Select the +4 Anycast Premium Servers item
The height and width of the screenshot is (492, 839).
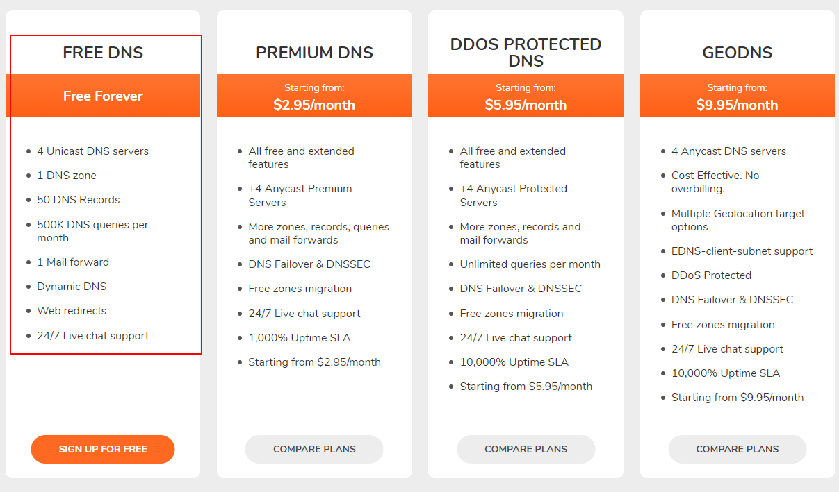tap(300, 196)
